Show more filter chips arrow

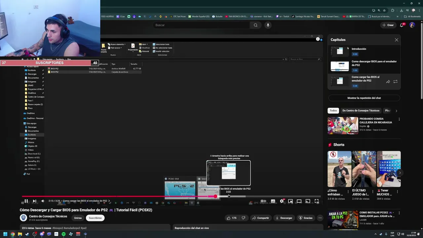pos(396,111)
